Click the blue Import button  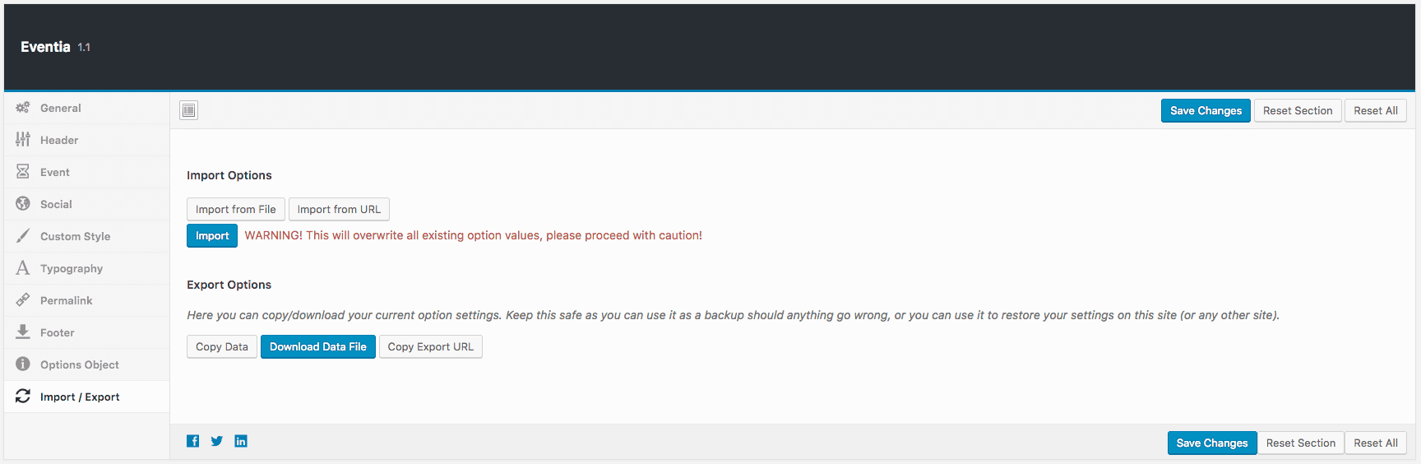(x=212, y=236)
